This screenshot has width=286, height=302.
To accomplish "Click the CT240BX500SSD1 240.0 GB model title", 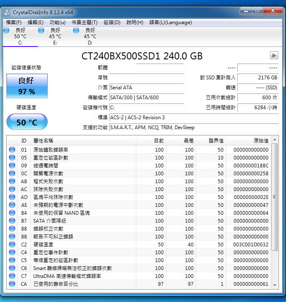I will (142, 56).
